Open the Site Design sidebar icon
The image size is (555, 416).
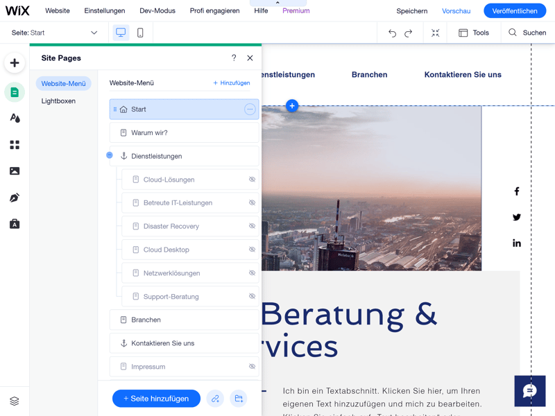tap(15, 118)
